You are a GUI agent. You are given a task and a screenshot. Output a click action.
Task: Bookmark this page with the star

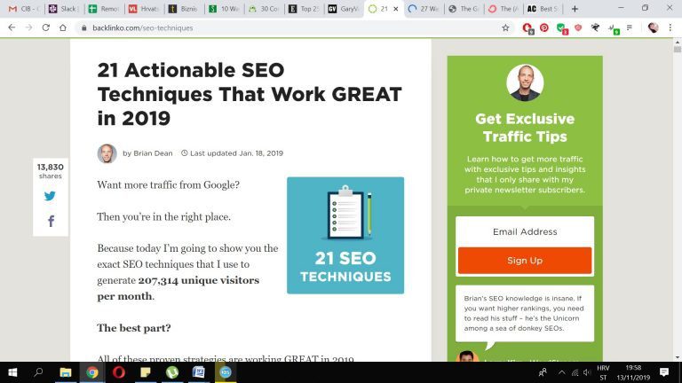pyautogui.click(x=505, y=27)
